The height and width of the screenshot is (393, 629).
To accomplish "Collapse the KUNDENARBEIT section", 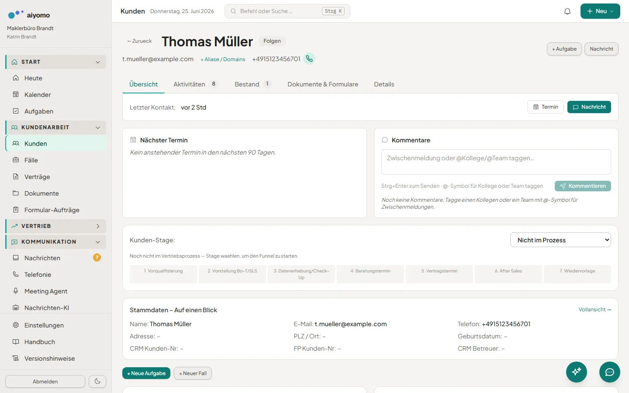I will [56, 128].
